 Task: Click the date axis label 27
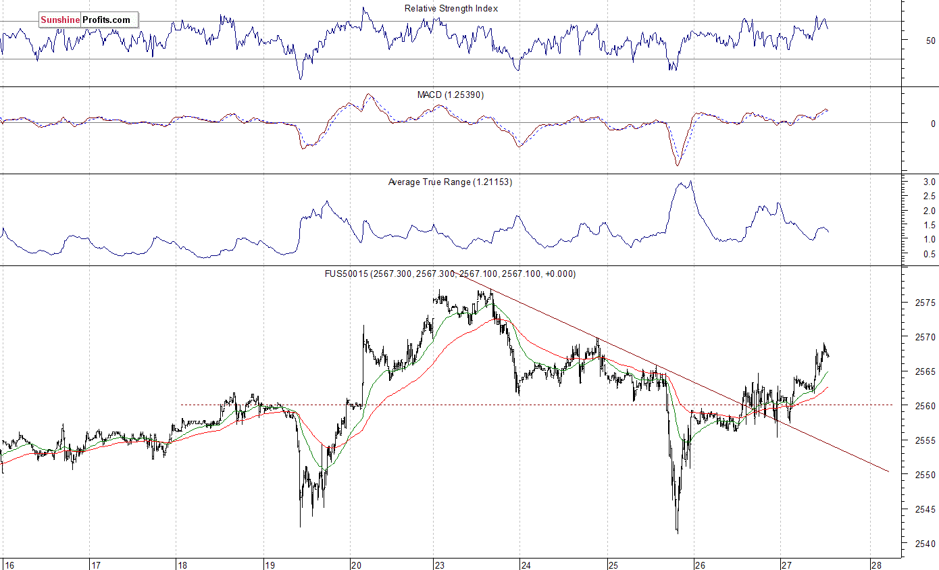(787, 565)
